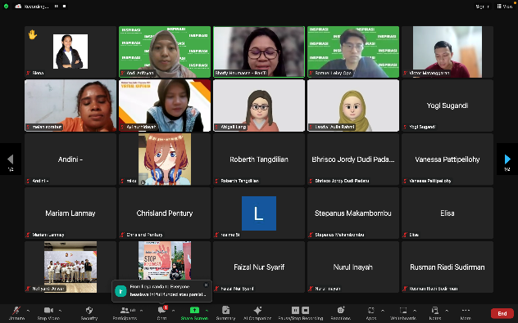Open the View menu at top right

tap(505, 7)
